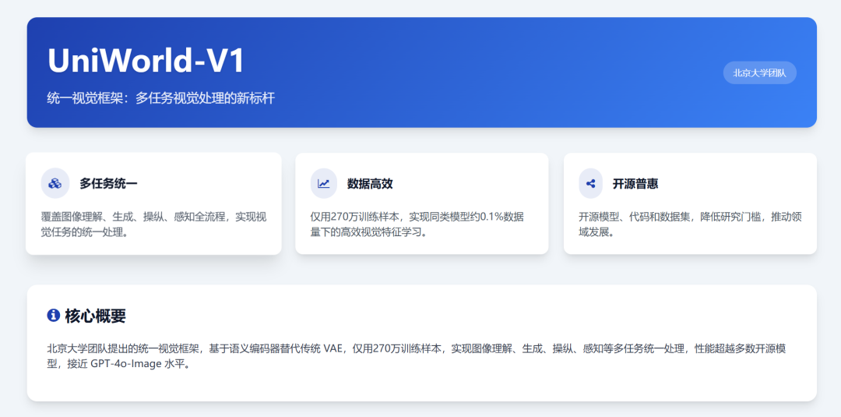
Task: Click the 北京大学团队 badge
Action: coord(759,73)
